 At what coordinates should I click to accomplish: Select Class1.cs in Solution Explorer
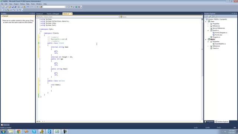click(216, 48)
